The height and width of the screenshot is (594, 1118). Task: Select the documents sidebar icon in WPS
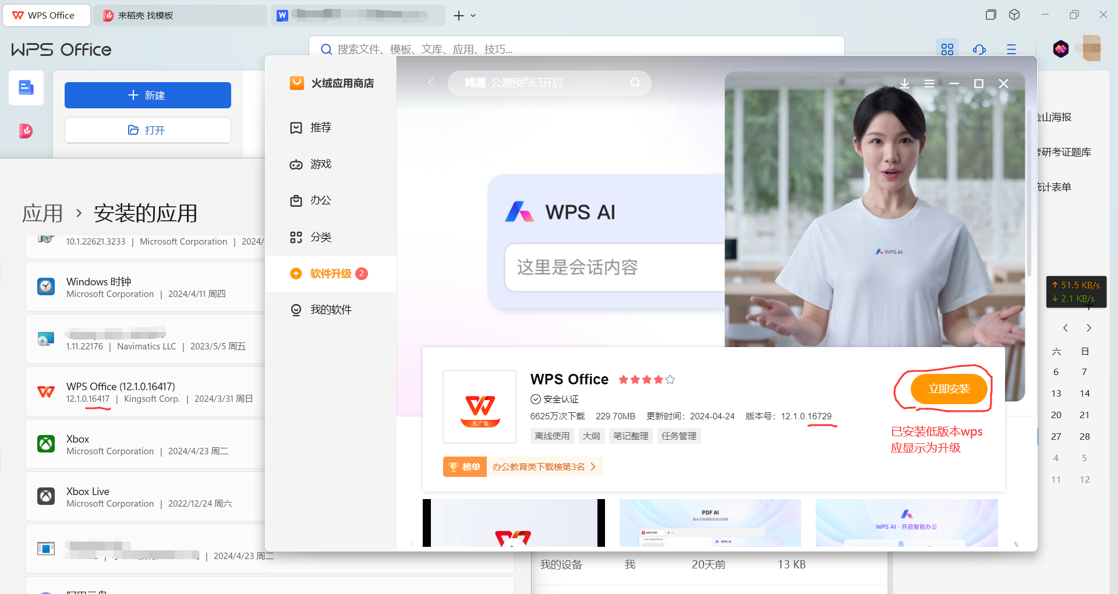click(26, 88)
